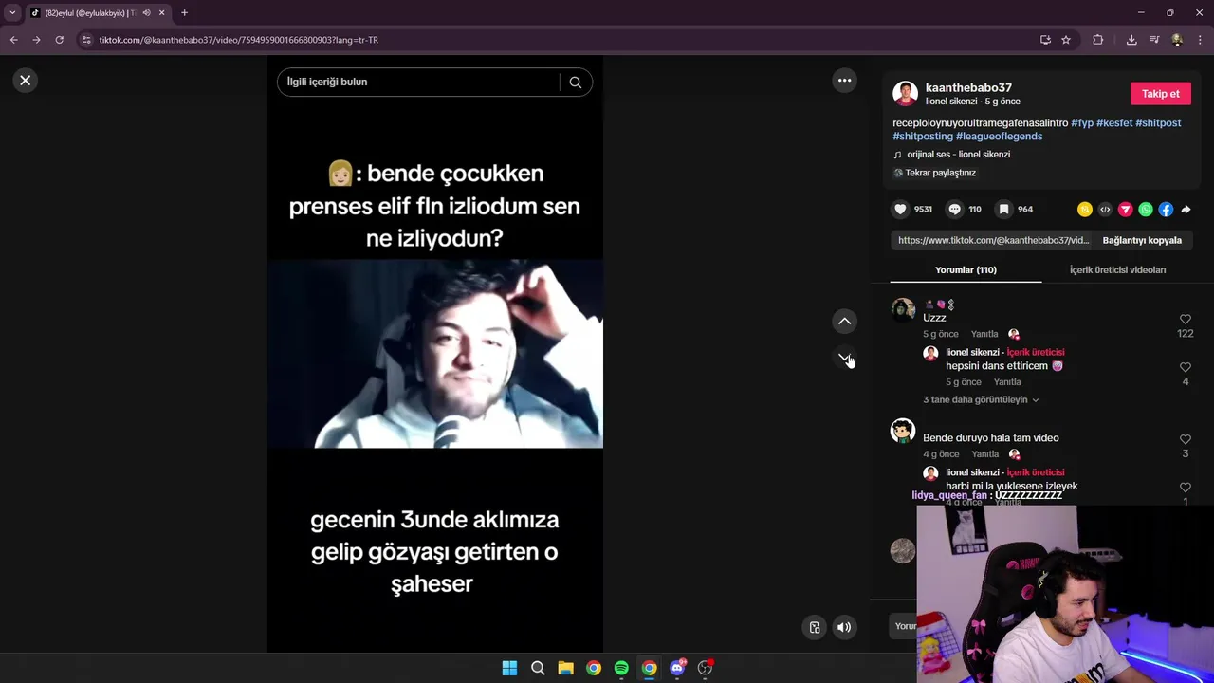Open the Windows Start menu
This screenshot has width=1214, height=683.
click(x=509, y=668)
